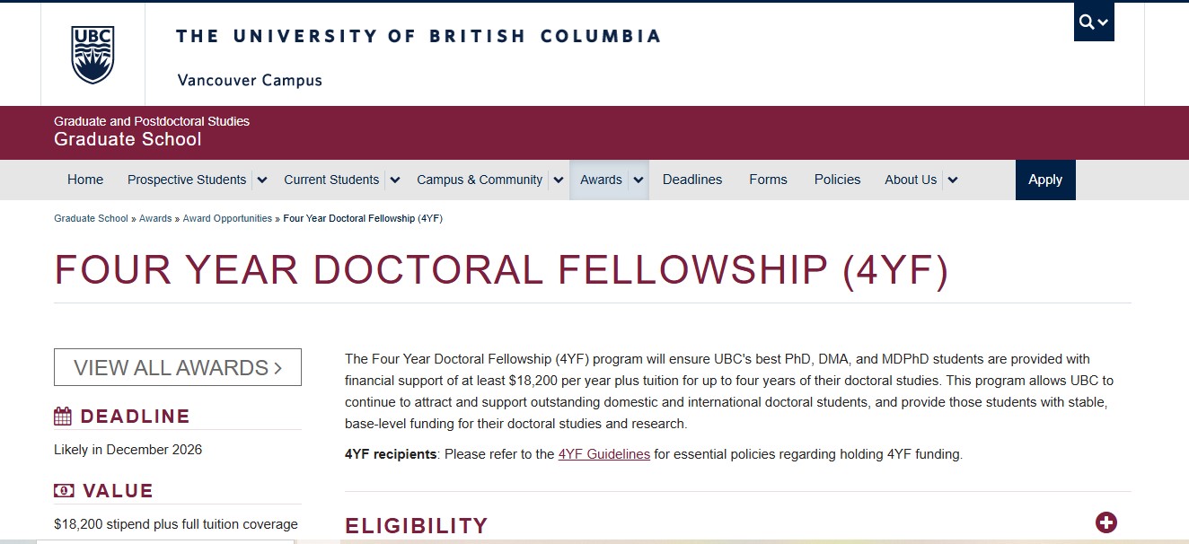Open the 4YF Guidelines link

pos(603,454)
